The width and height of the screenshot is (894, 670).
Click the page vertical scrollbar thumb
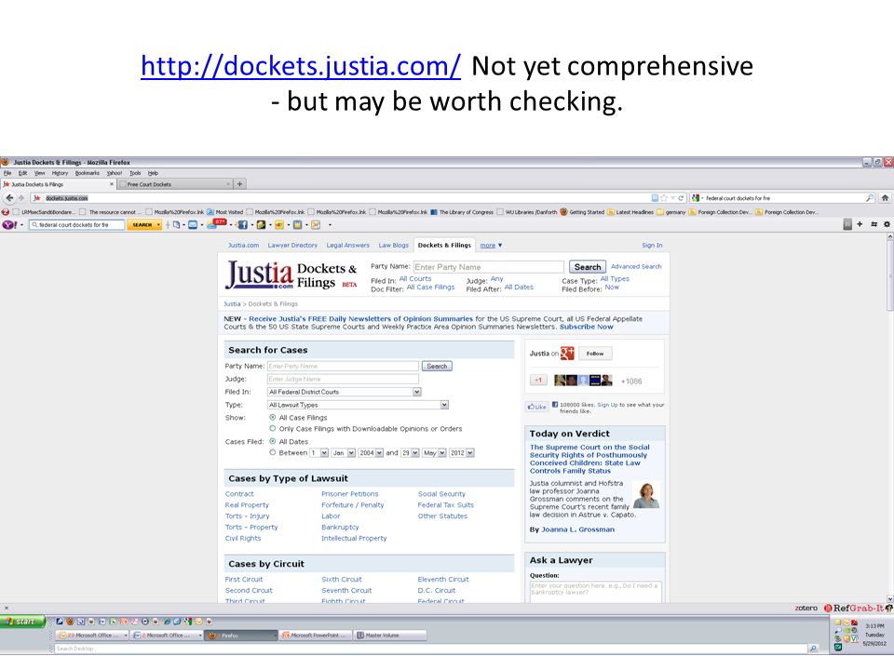(x=889, y=275)
